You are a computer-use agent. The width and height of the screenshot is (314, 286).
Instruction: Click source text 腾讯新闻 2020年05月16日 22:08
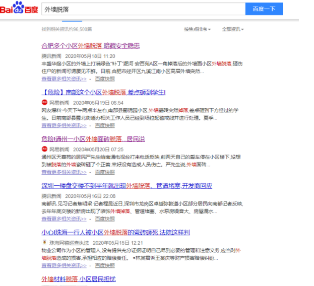(79, 196)
